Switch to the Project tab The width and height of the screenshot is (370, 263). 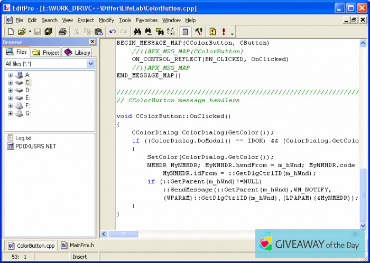pyautogui.click(x=46, y=52)
